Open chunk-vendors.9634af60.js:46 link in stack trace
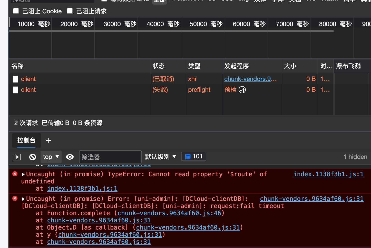 [x=169, y=213]
